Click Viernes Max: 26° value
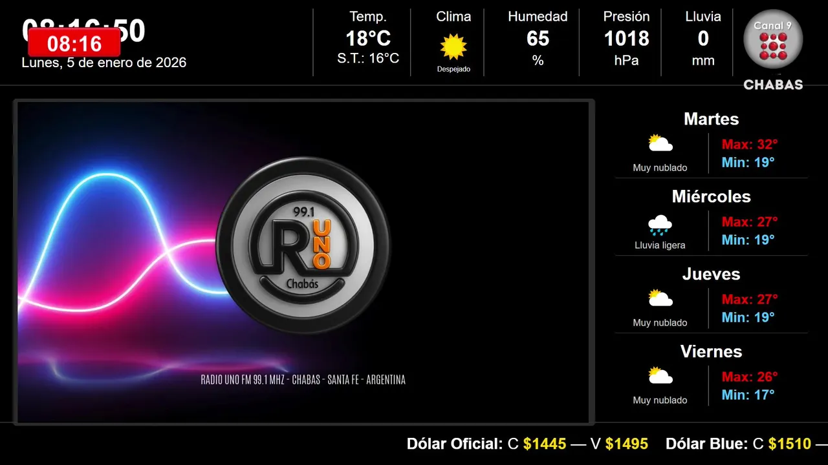This screenshot has width=828, height=465. click(x=750, y=377)
